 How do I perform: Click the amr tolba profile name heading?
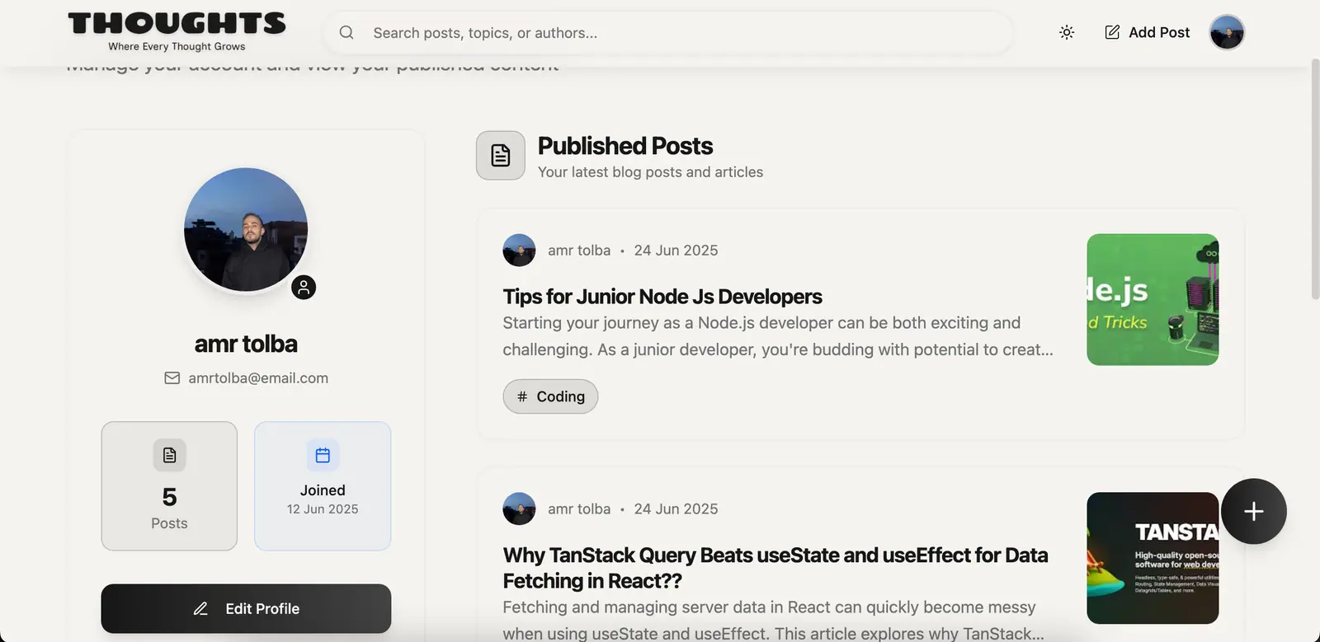pos(246,344)
